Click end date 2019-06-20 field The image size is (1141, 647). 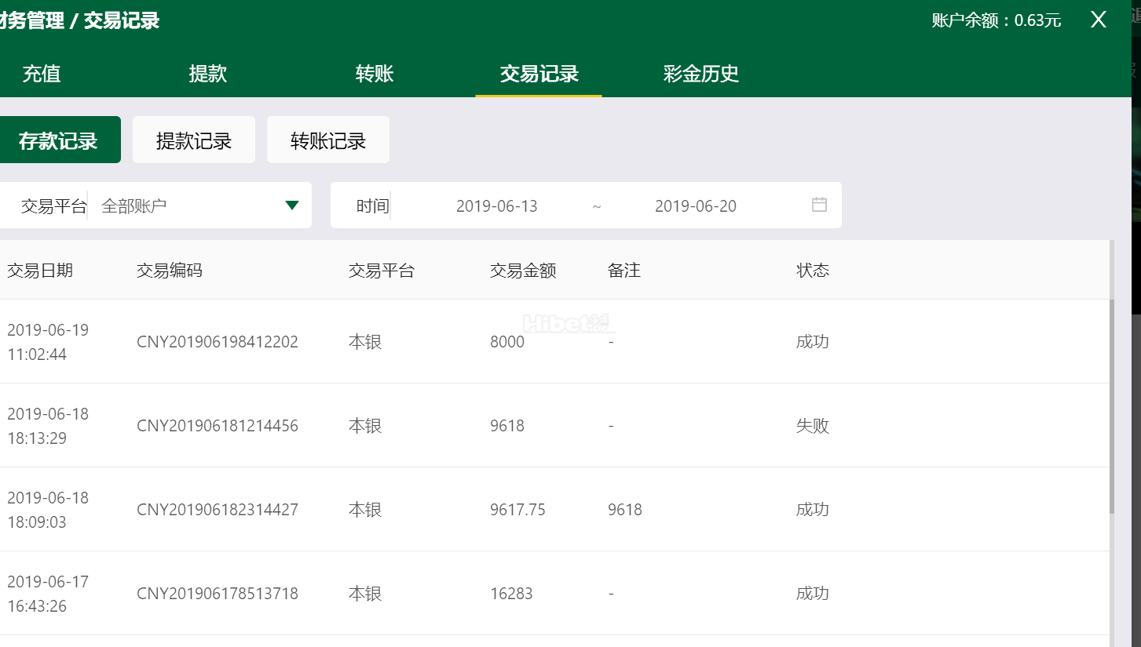tap(695, 206)
